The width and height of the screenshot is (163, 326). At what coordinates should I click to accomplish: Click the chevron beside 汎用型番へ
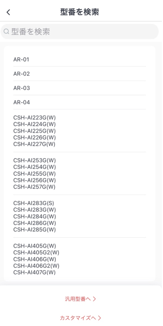(x=94, y=299)
